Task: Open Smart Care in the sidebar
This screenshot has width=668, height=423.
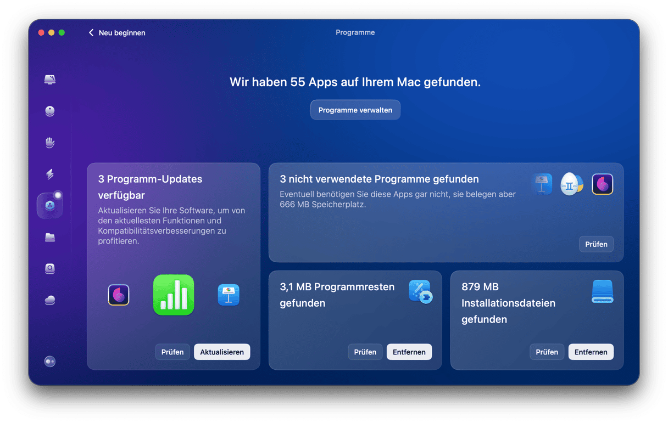Action: (x=50, y=80)
